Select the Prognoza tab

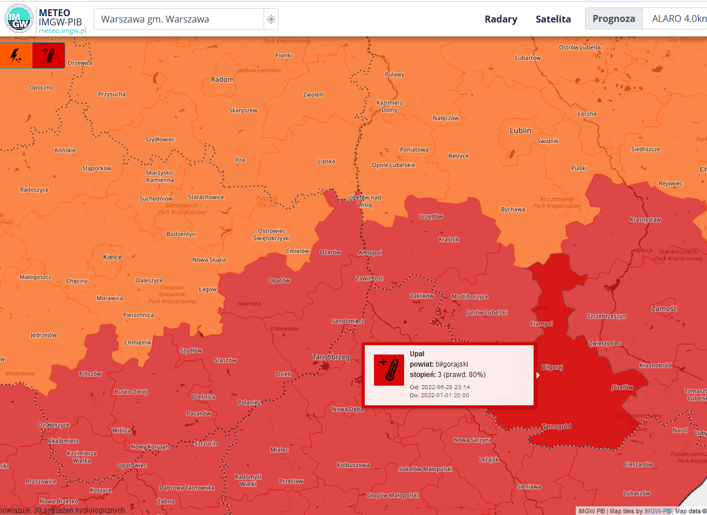coord(613,19)
